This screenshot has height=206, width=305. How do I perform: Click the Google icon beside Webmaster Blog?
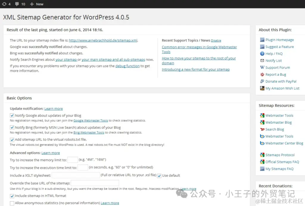tap(262, 122)
